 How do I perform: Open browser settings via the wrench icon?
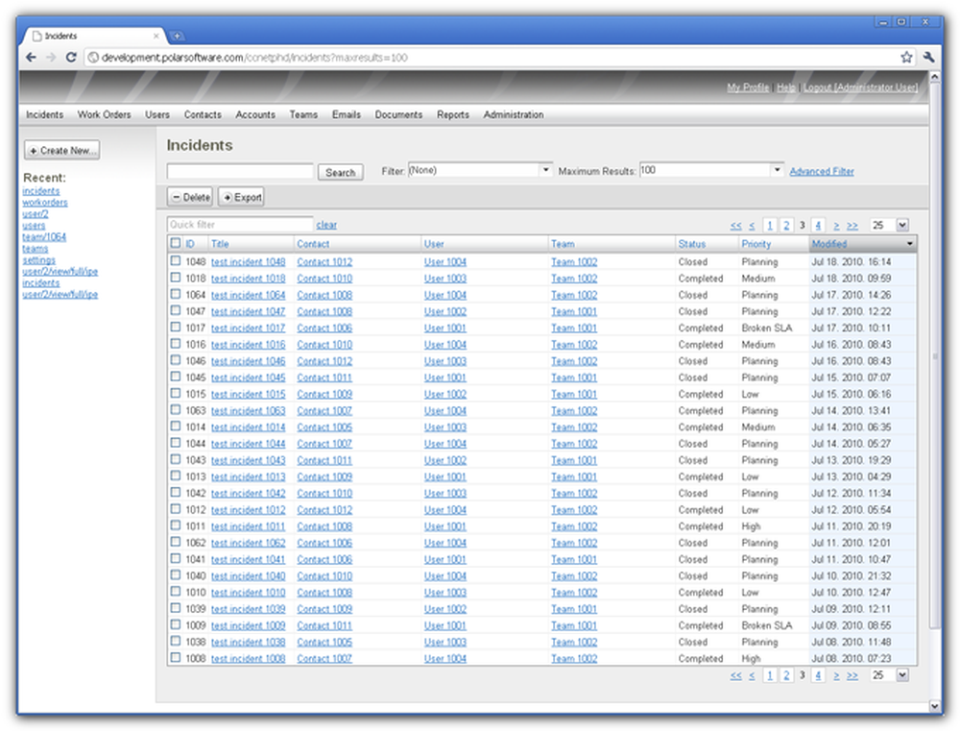(x=928, y=57)
